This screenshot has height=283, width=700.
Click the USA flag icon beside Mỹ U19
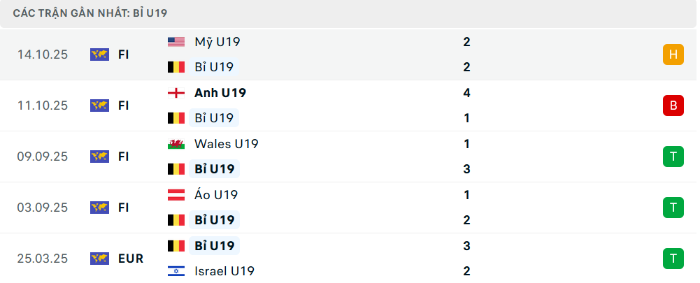176,42
